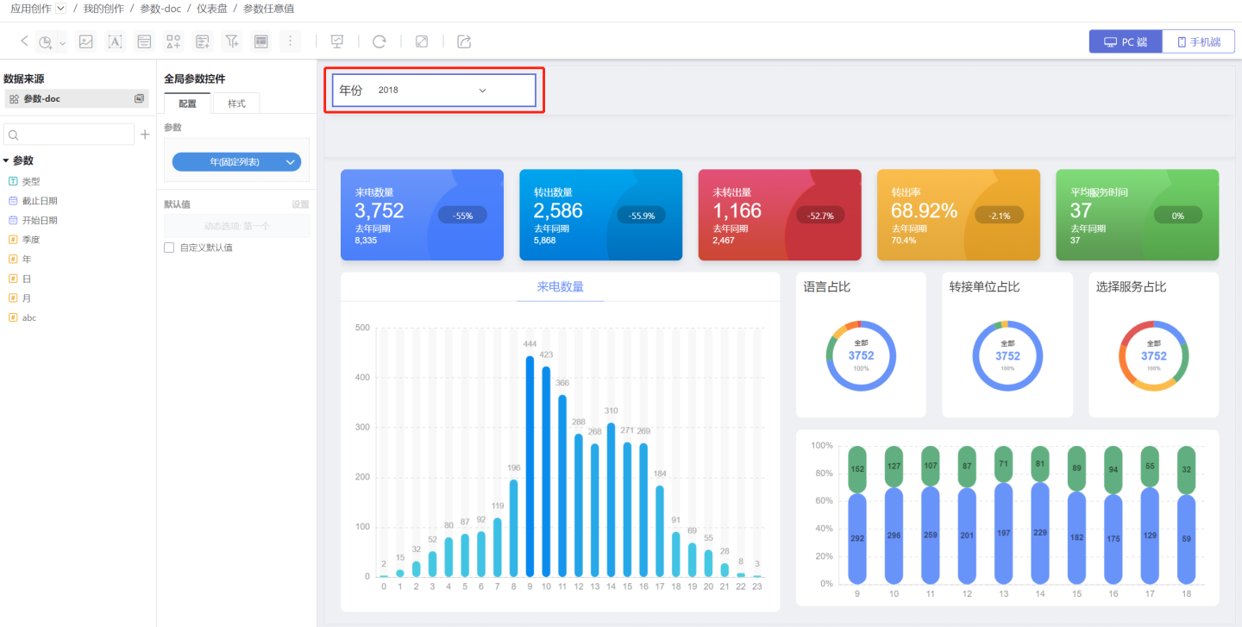This screenshot has width=1242, height=627.
Task: Click the 设置 link beside 默认值
Action: click(299, 204)
